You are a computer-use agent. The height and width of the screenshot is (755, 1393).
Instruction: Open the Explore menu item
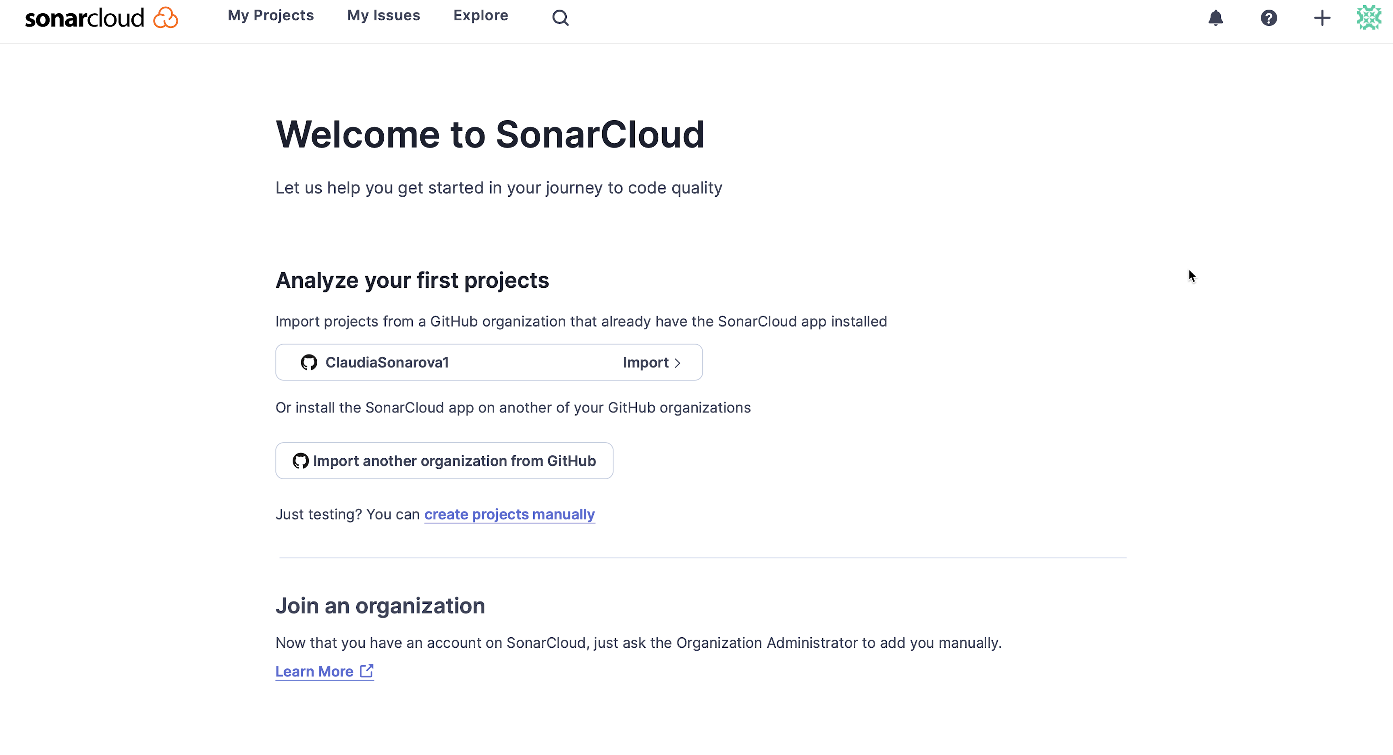click(x=481, y=16)
